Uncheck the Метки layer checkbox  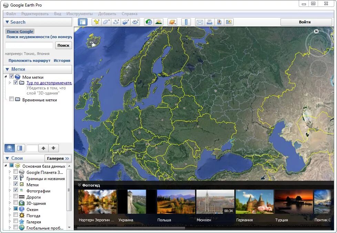point(16,184)
